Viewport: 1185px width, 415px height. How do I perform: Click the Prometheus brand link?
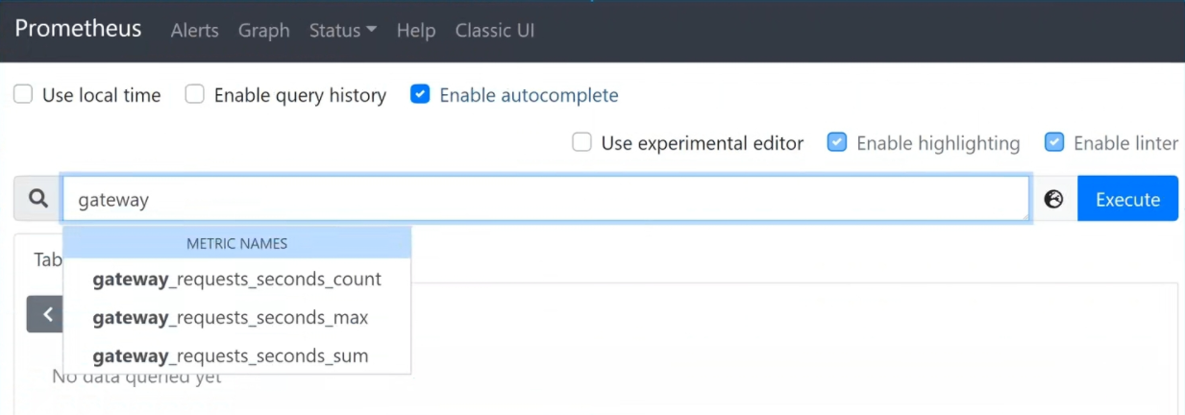(x=78, y=29)
